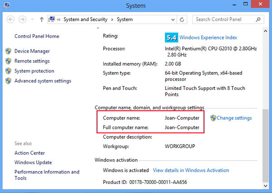Click the search magnifier icon
The image size is (272, 193).
click(258, 19)
